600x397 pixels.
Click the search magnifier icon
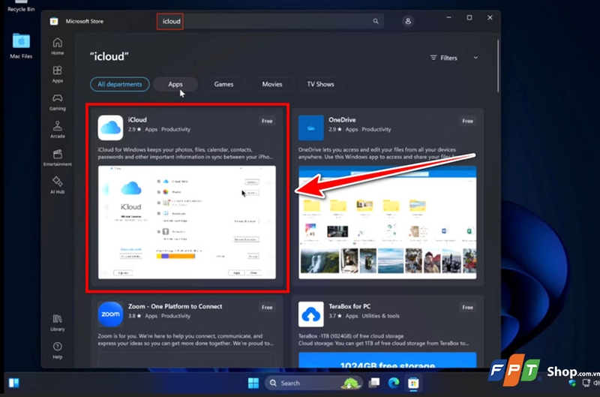(376, 22)
